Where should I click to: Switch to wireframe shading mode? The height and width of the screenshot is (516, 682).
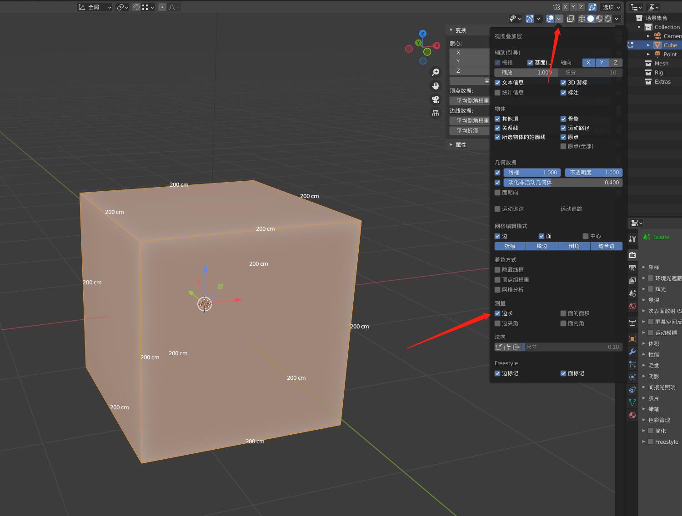pyautogui.click(x=582, y=19)
